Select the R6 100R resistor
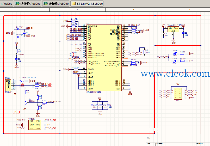Viewport: 210px width, 146px height. (x=145, y=52)
